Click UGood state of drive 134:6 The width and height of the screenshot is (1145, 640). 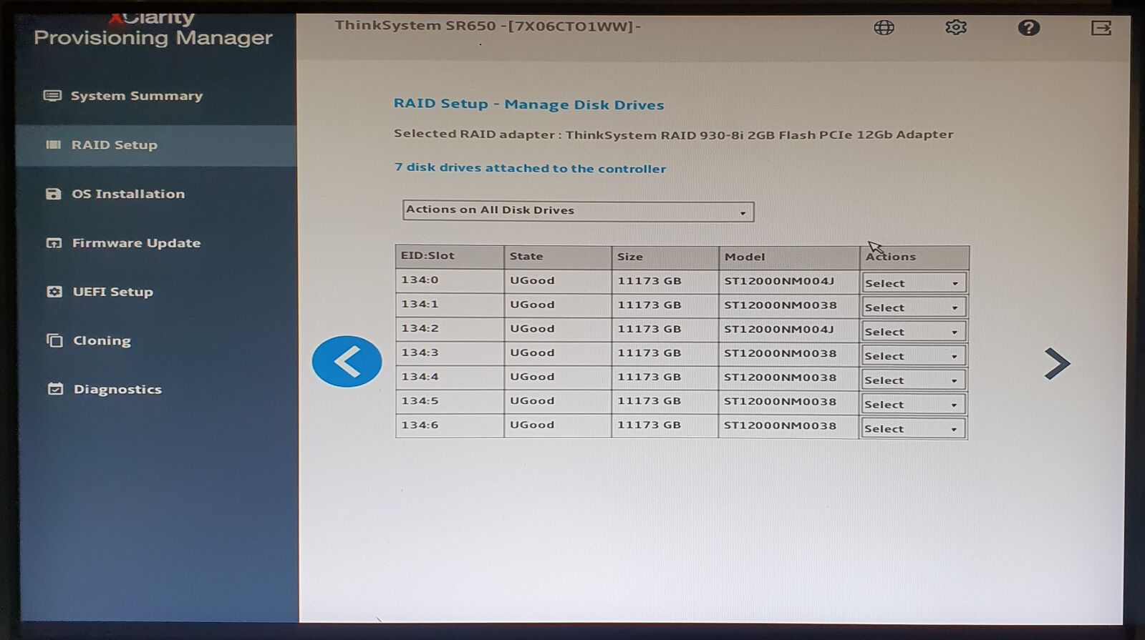click(532, 425)
